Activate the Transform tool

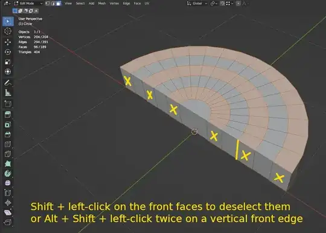(8, 71)
